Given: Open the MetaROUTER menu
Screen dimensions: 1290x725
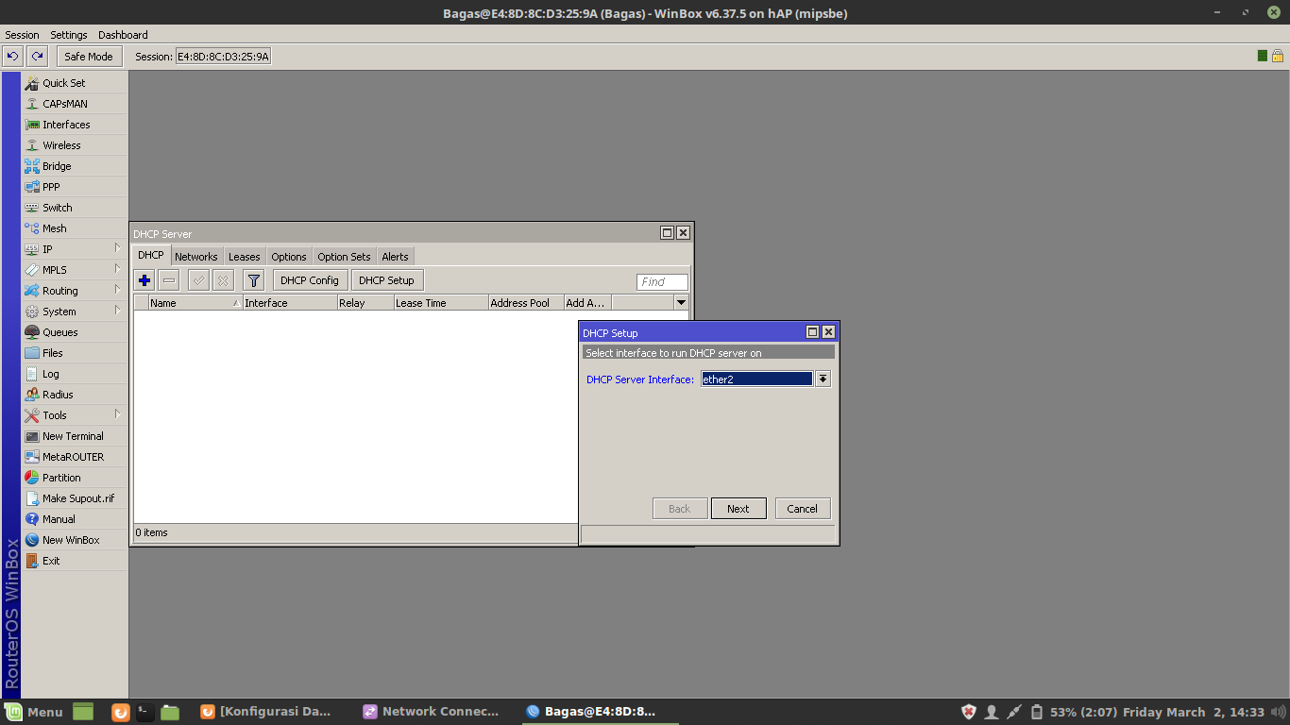Looking at the screenshot, I should pyautogui.click(x=75, y=457).
